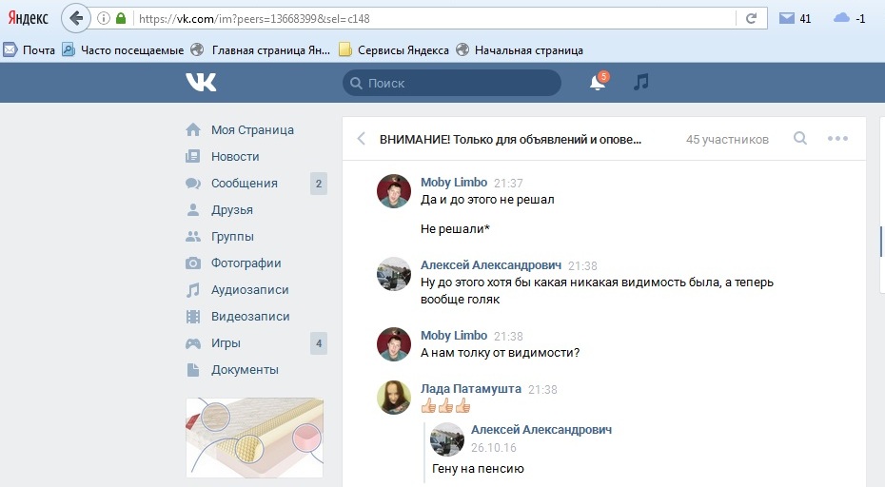Open Сервисы Яндекса bookmark folder
885x487 pixels.
[394, 49]
